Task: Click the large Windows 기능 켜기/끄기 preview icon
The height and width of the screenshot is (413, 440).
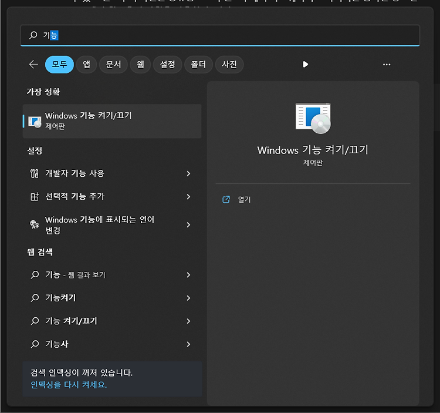Action: click(x=313, y=118)
